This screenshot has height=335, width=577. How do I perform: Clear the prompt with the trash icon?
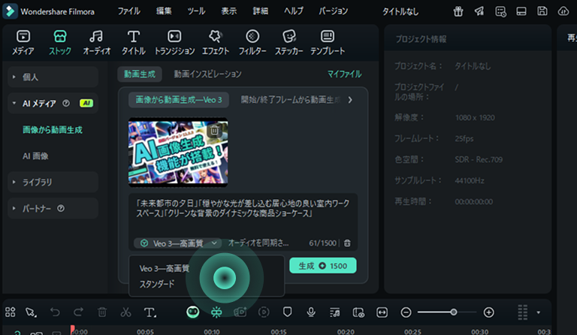[347, 243]
